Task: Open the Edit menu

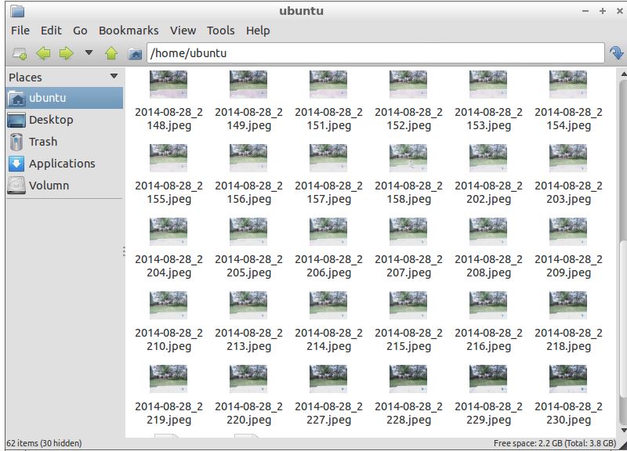Action: tap(51, 31)
